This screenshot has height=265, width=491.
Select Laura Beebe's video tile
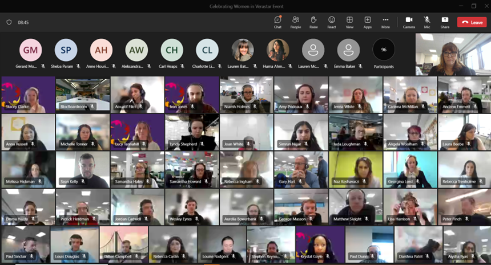click(465, 132)
